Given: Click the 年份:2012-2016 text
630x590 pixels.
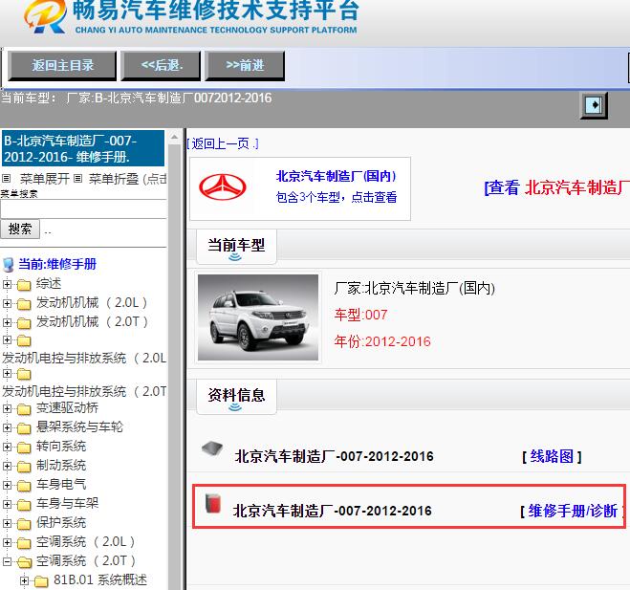Looking at the screenshot, I should [x=382, y=341].
